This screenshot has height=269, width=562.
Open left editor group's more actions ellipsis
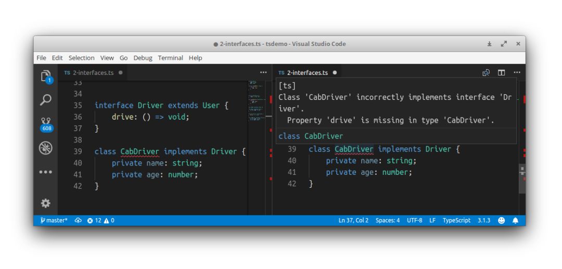tap(263, 73)
